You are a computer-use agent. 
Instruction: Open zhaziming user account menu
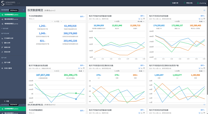(x=201, y=3)
